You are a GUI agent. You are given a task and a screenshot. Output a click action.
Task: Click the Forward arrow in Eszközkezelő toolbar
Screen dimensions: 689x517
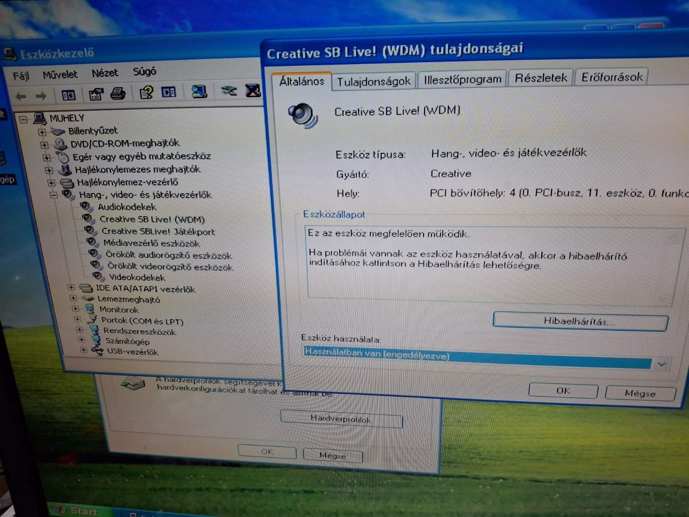41,96
